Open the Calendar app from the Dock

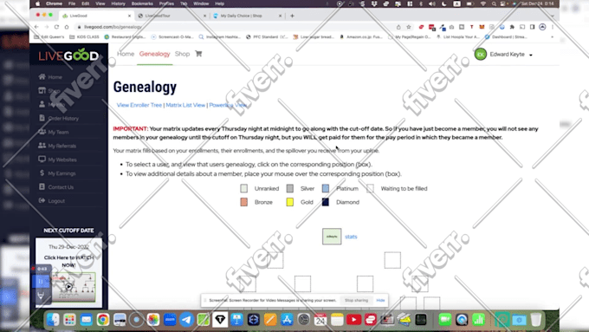320,320
